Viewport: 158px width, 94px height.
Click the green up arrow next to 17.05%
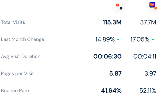click(x=153, y=39)
